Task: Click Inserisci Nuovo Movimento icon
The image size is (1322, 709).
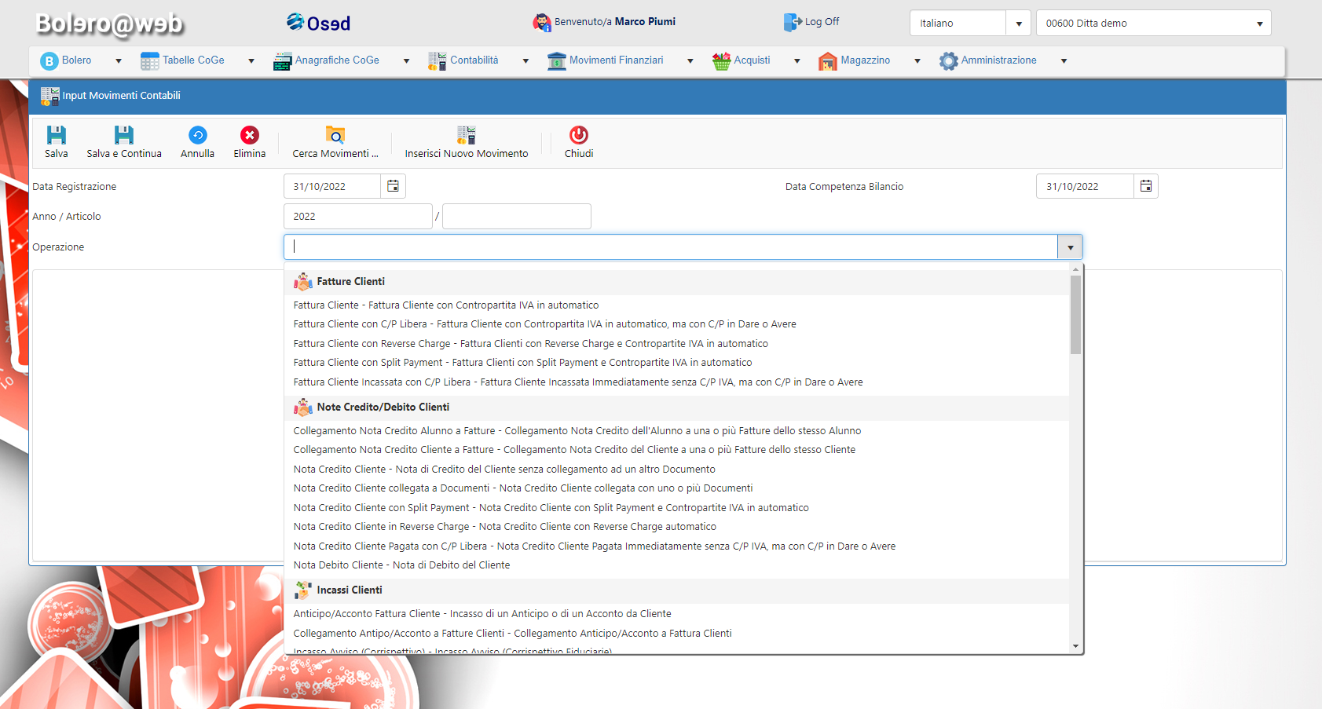Action: pos(467,135)
